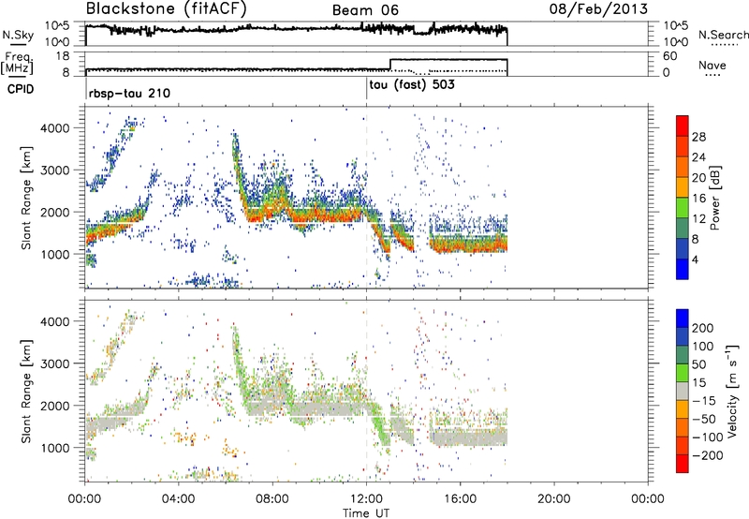The width and height of the screenshot is (749, 519).
Task: Click the date "08/Feb/2013"
Action: click(x=598, y=9)
